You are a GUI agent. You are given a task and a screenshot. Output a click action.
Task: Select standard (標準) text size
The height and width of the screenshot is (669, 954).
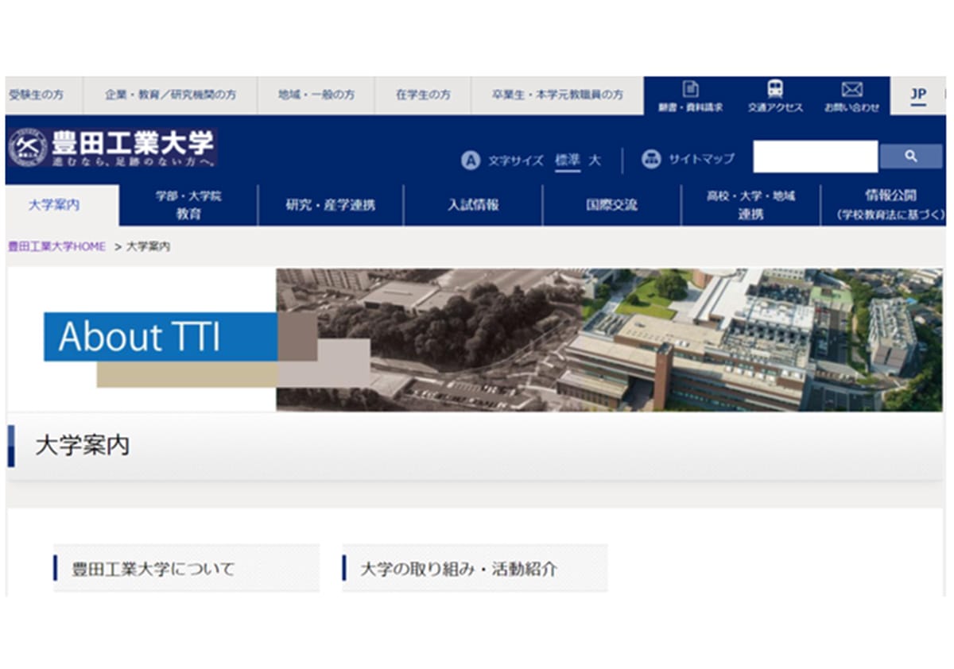568,160
